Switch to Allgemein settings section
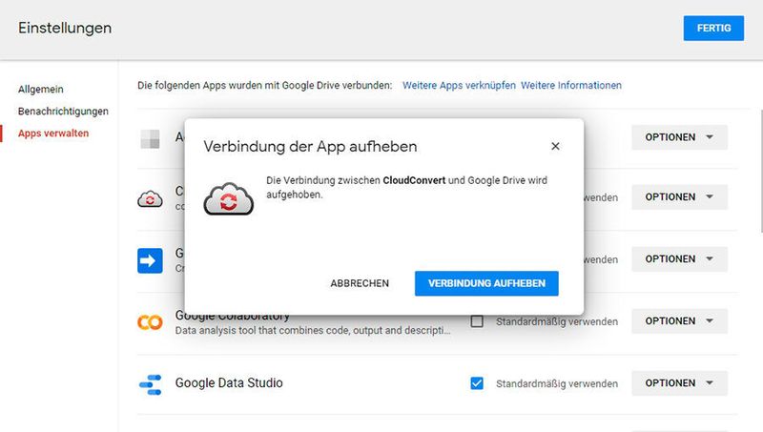Screen dimensions: 763x432 coord(41,89)
